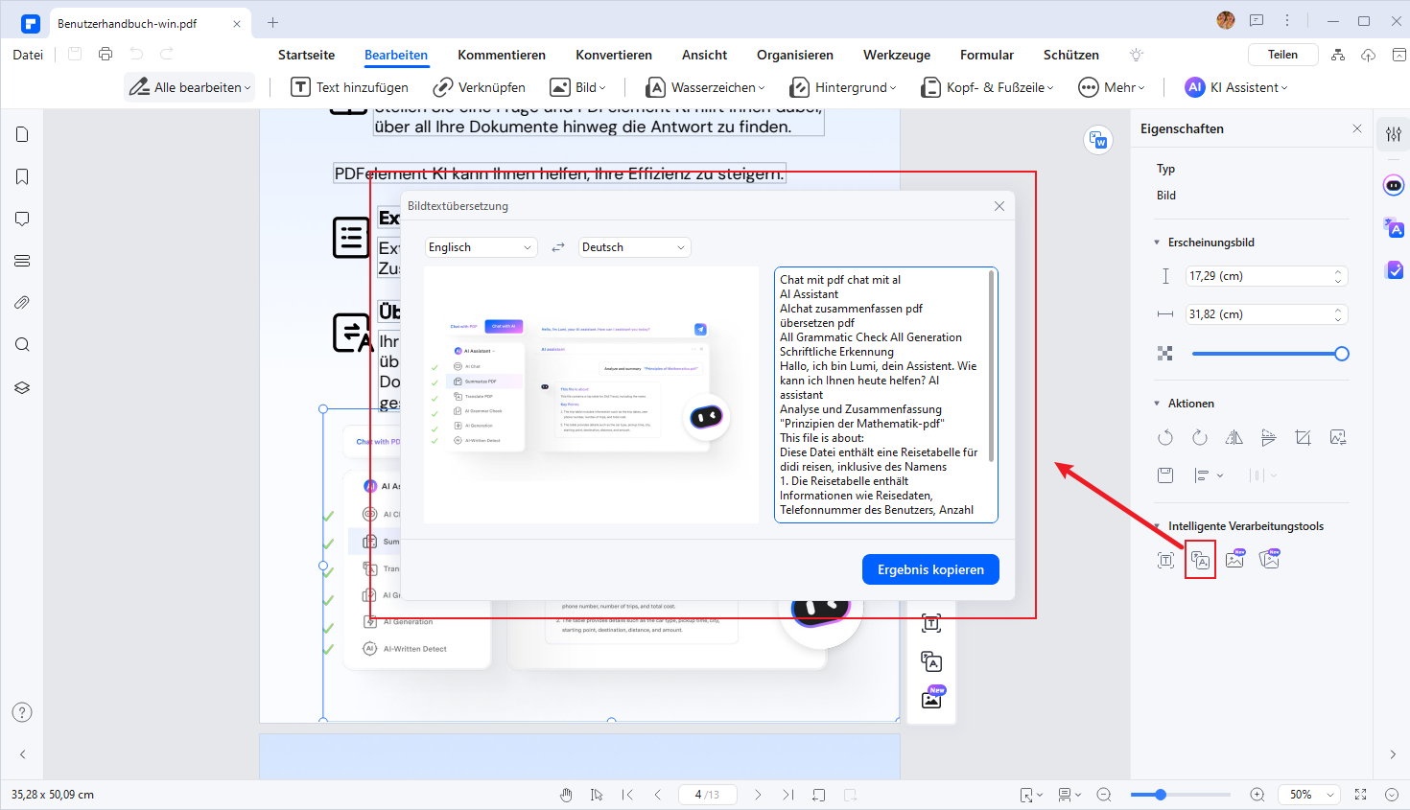1410x810 pixels.
Task: Click the zoom in plus button
Action: 1257,795
